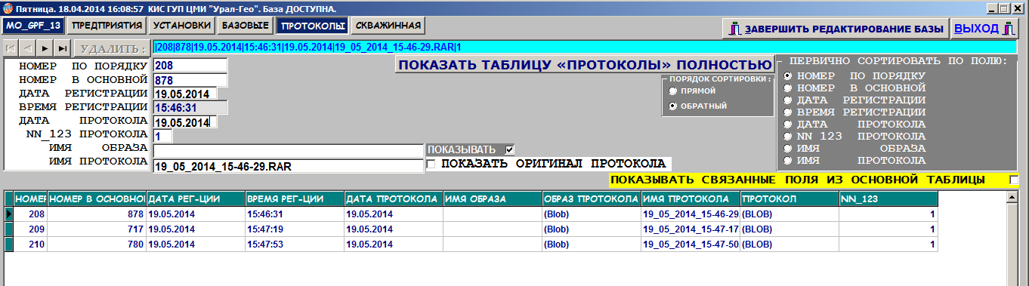Click ДАТА РЕГИСТРАЦИИ field 19.05.2014
This screenshot has width=1029, height=286.
pyautogui.click(x=185, y=94)
